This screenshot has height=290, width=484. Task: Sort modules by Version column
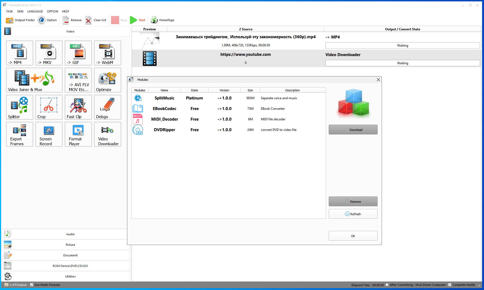click(x=224, y=90)
